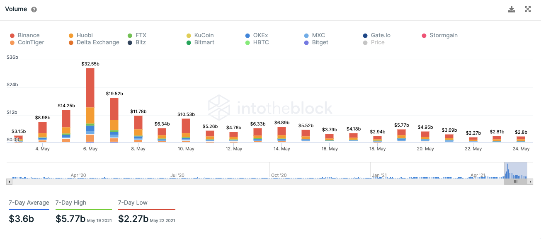Select the $5.77b volume bar
Screen dimensions: 541x239
tap(401, 136)
